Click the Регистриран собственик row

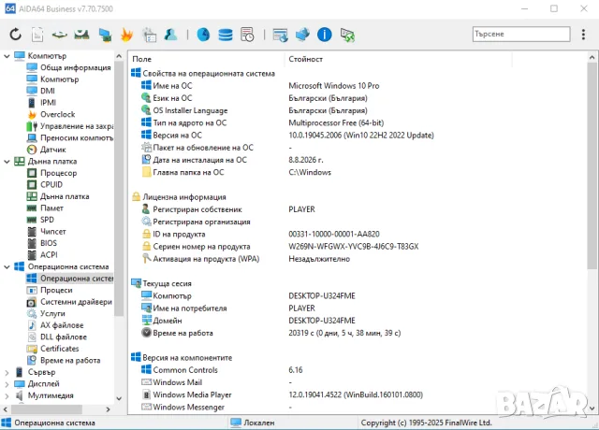tap(358, 209)
